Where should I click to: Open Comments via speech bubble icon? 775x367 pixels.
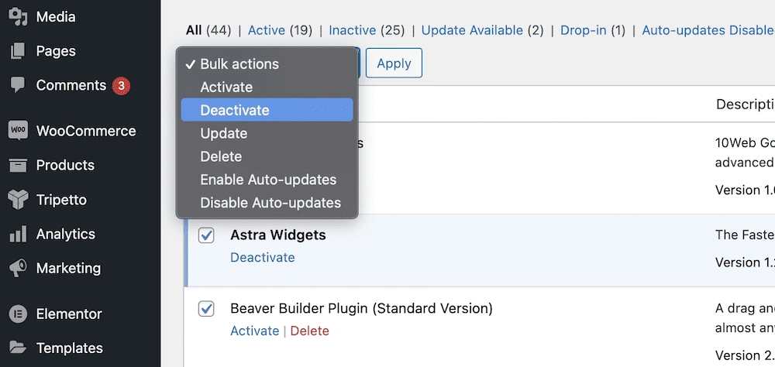click(18, 85)
